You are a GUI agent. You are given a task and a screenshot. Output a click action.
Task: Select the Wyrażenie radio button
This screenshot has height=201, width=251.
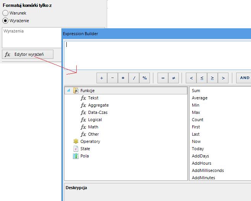pos(5,21)
